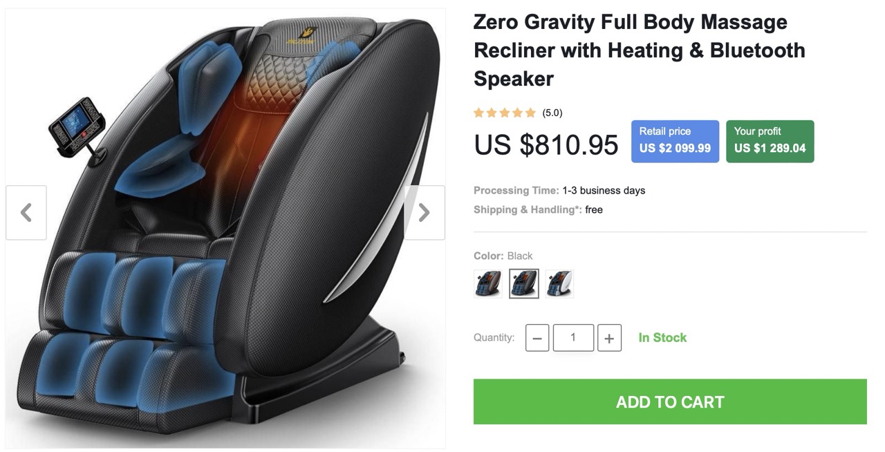
Task: Click the massage chair main image
Action: (x=225, y=228)
